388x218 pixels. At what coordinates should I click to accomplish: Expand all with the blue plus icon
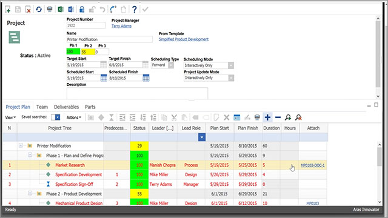click(267, 117)
